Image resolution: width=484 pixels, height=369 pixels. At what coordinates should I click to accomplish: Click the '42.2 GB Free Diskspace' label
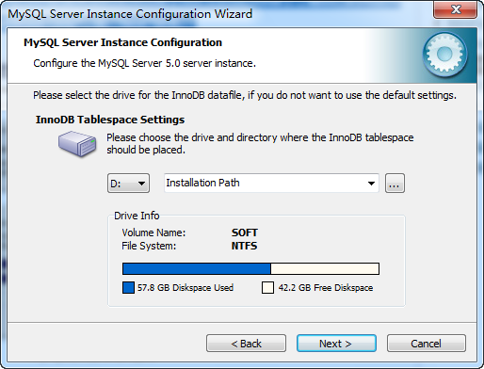[x=326, y=287]
